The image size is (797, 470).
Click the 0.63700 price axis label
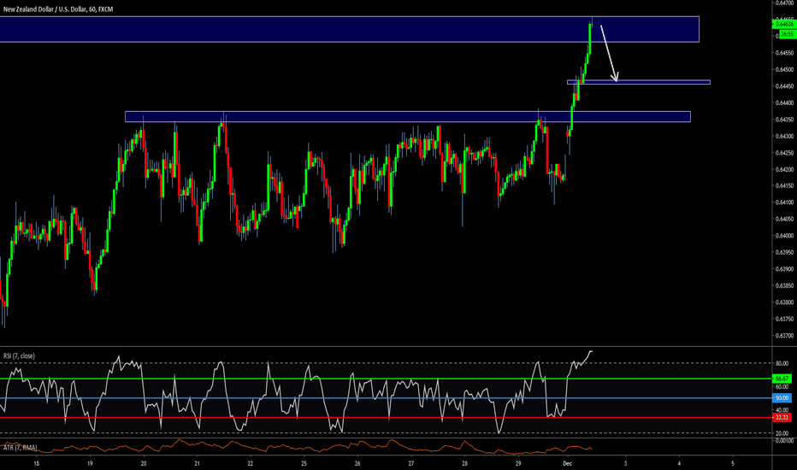[x=785, y=335]
